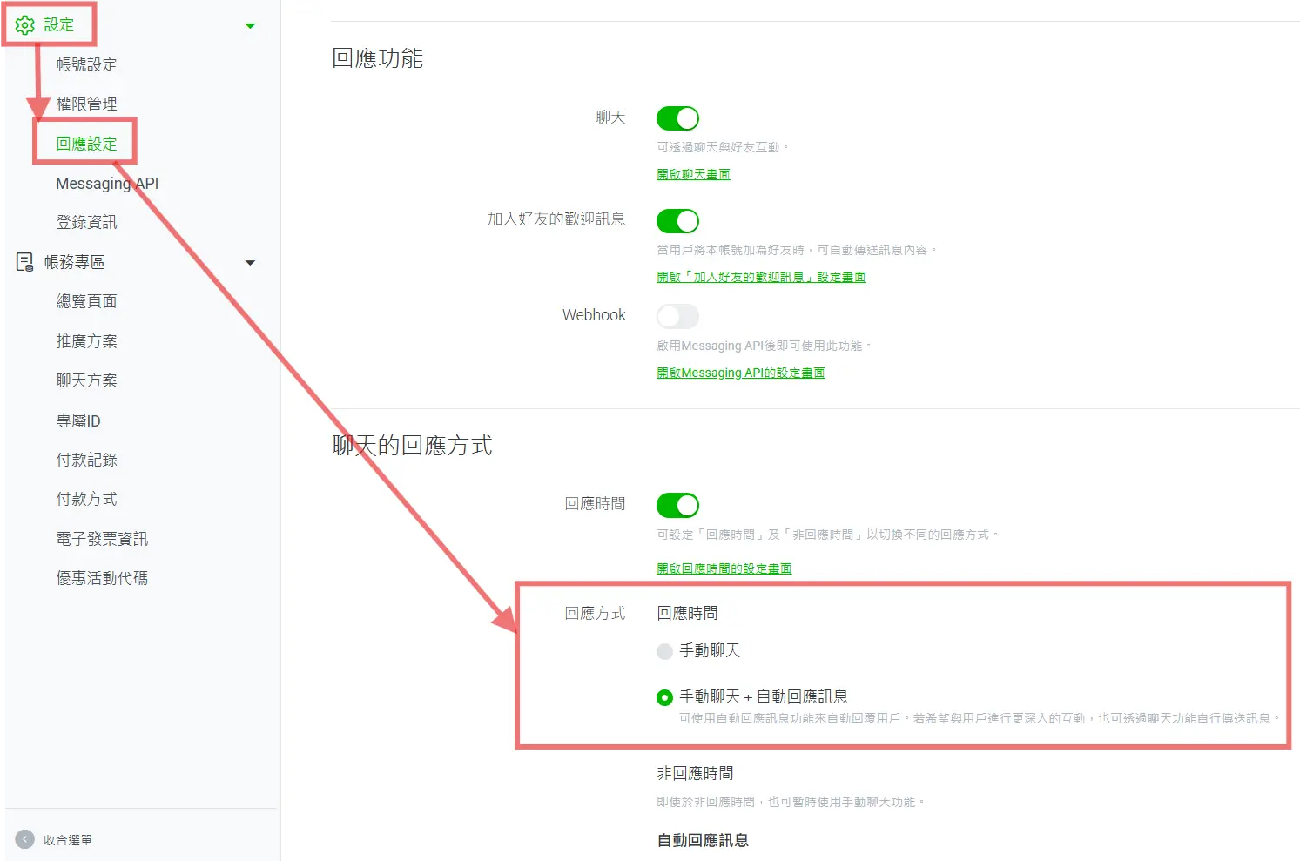Viewport: 1300px width, 861px height.
Task: Click the 設定 gear icon
Action: coord(24,24)
